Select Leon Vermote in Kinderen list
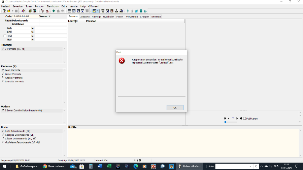The image size is (303, 170). [13, 70]
